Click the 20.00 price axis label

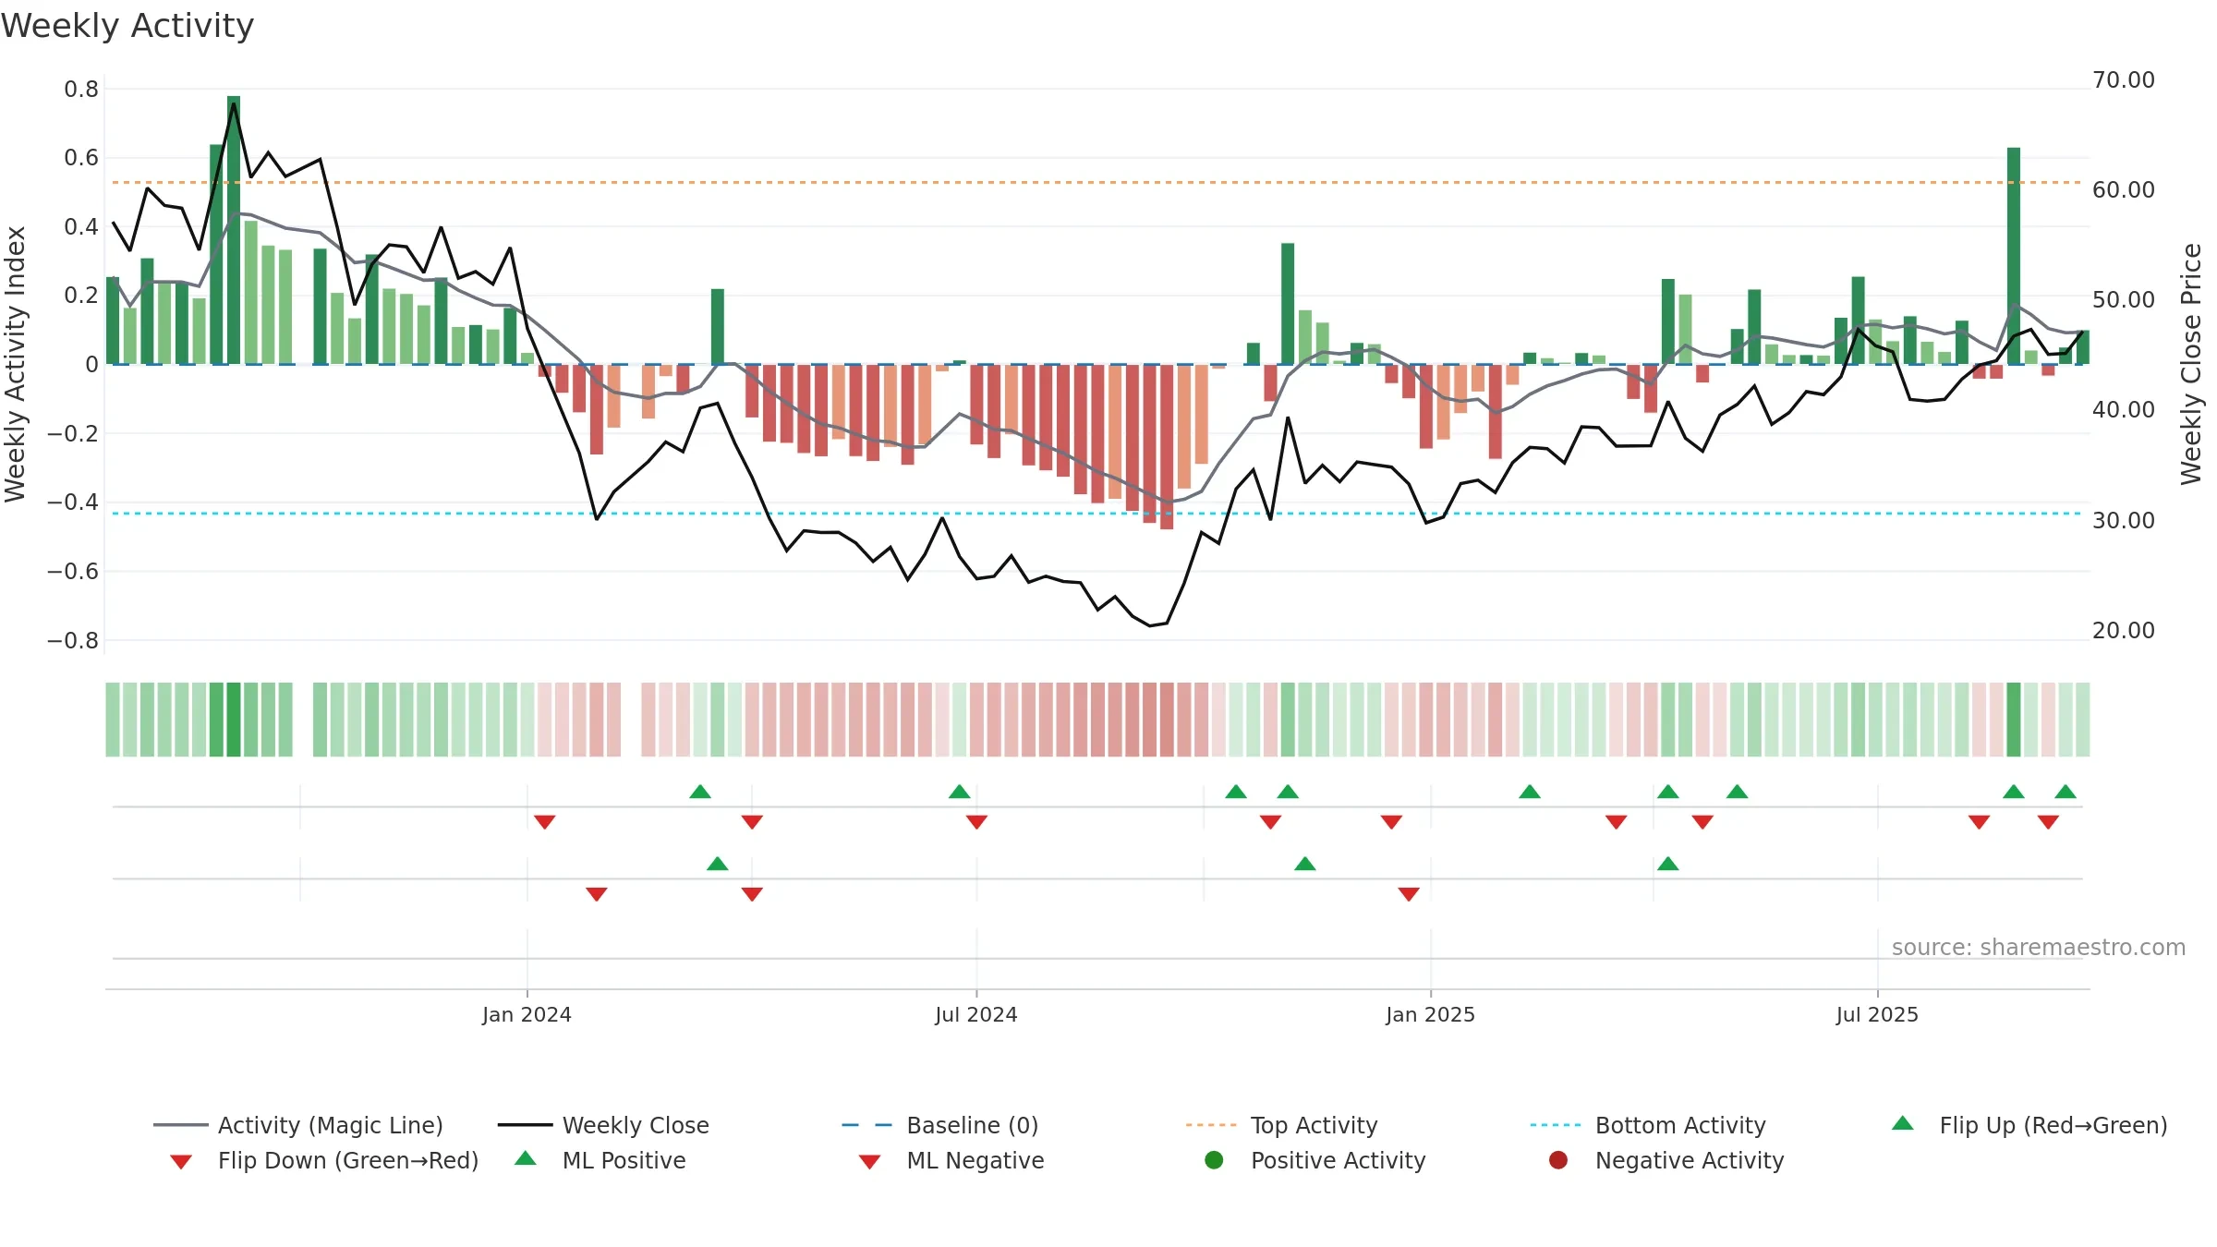[2124, 631]
